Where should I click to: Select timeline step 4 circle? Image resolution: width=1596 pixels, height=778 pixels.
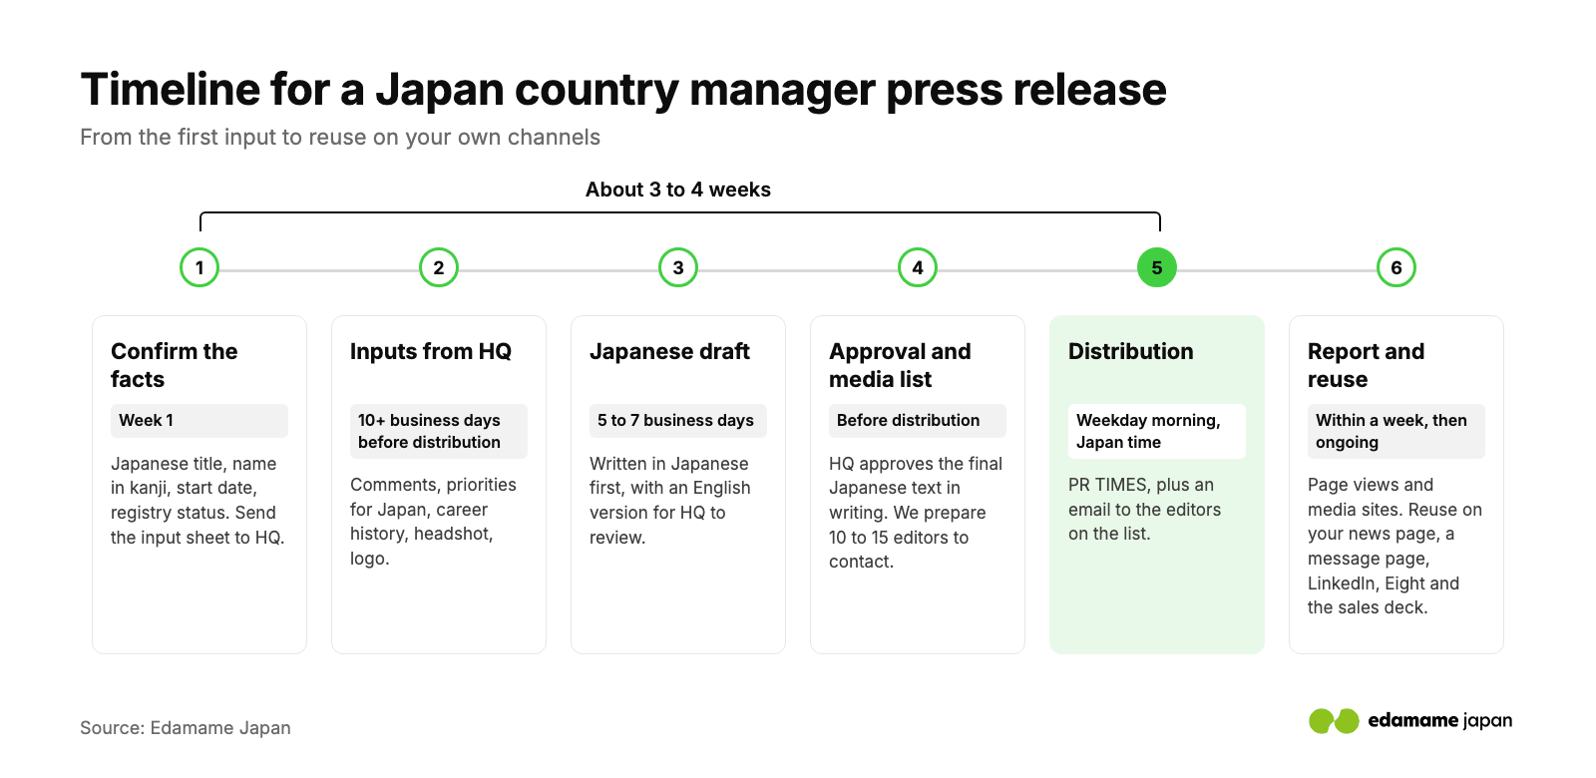tap(918, 267)
